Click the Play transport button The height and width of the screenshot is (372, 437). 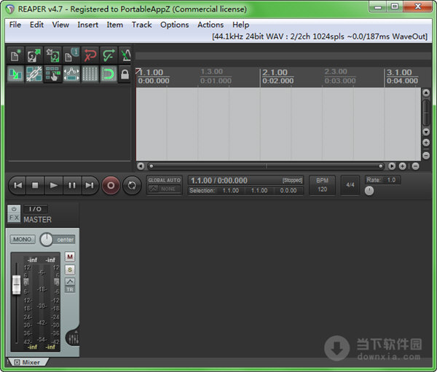tap(53, 186)
